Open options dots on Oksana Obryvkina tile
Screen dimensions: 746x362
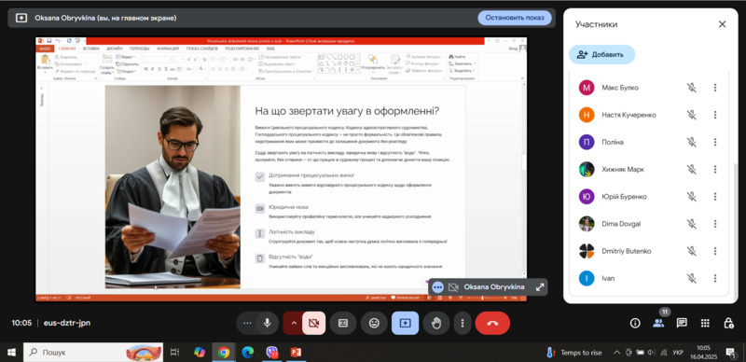438,287
